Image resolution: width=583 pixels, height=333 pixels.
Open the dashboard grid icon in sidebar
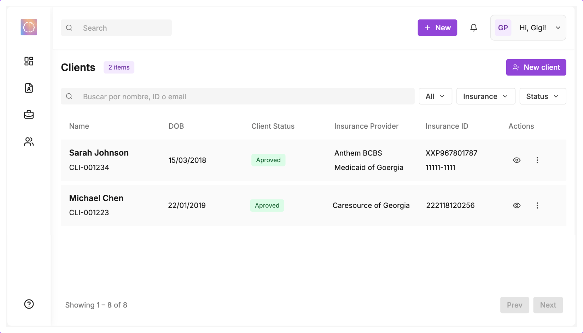point(29,61)
